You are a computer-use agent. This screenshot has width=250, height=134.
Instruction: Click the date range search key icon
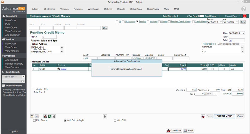click(x=243, y=22)
